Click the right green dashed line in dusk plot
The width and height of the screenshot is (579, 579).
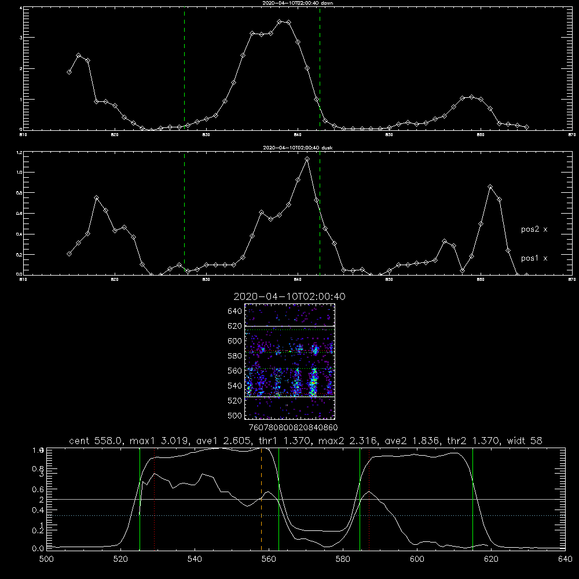tap(320, 213)
